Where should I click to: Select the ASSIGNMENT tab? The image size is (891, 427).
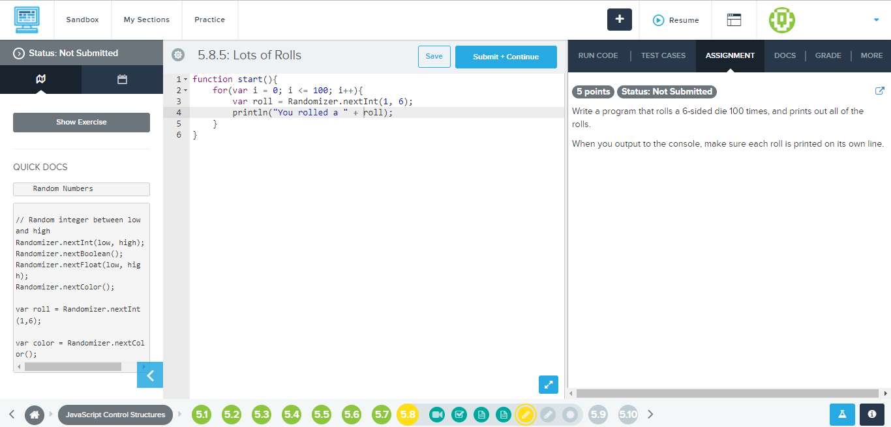(730, 56)
